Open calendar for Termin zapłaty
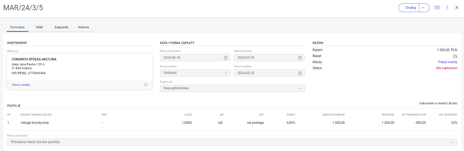This screenshot has height=151, width=464. coord(300,73)
